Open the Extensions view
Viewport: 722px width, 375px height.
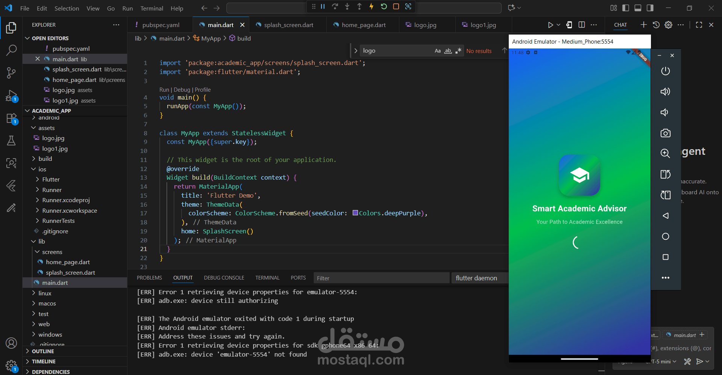click(x=11, y=118)
